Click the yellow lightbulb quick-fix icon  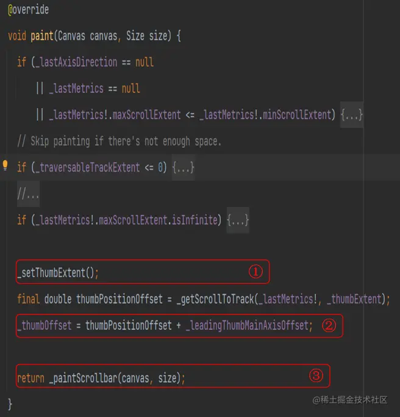pos(5,165)
